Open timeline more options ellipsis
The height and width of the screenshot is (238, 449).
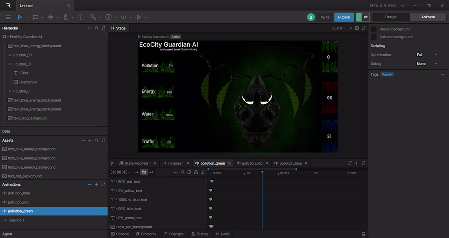click(176, 172)
